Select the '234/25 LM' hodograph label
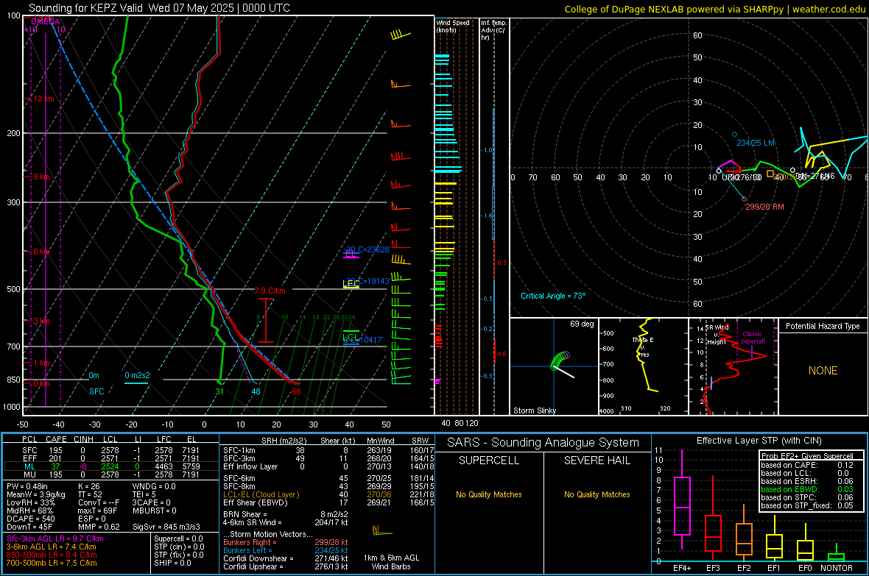869x576 pixels. [x=756, y=143]
